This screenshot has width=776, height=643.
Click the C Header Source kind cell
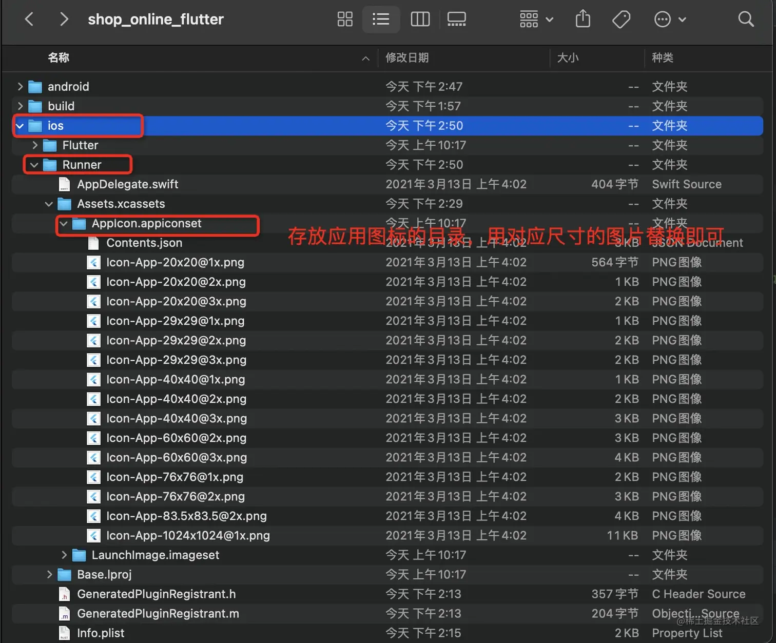(699, 594)
